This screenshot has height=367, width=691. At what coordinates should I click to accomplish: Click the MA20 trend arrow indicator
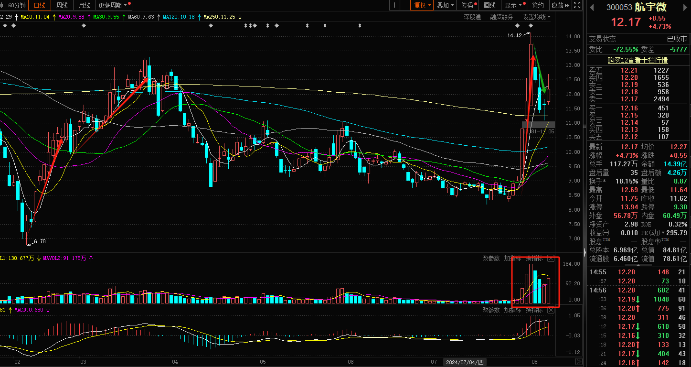89,17
